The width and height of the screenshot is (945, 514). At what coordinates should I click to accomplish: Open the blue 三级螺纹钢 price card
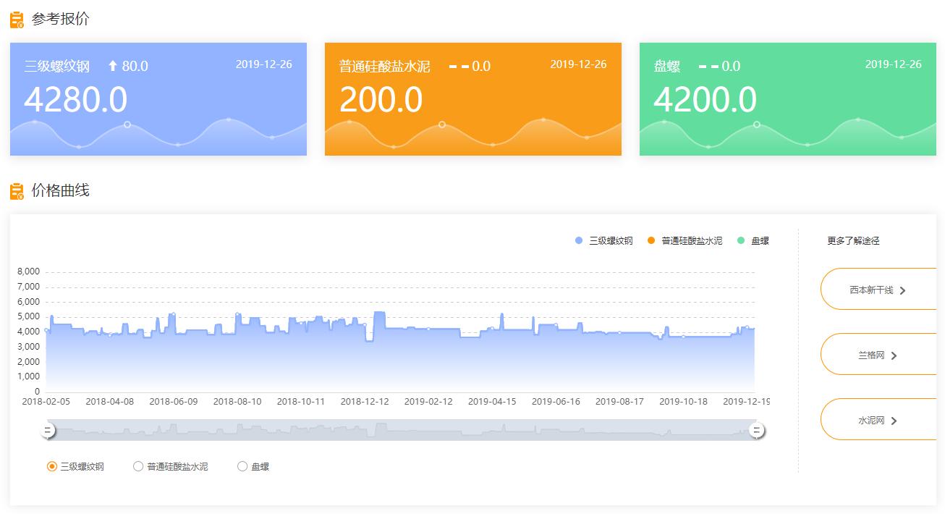coord(158,99)
